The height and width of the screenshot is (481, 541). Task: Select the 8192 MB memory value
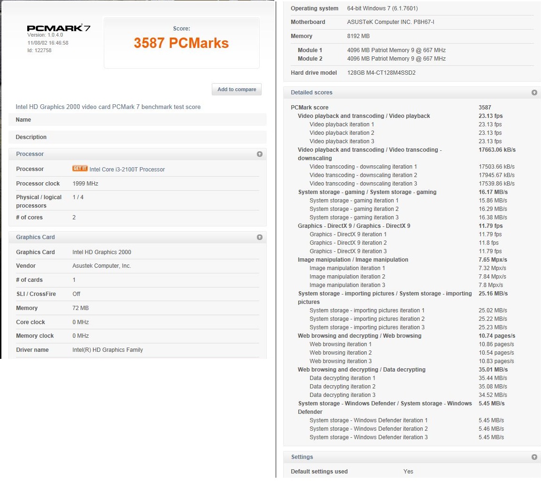358,36
